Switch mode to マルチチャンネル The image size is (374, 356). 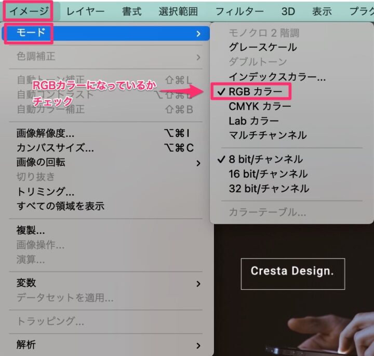click(291, 135)
